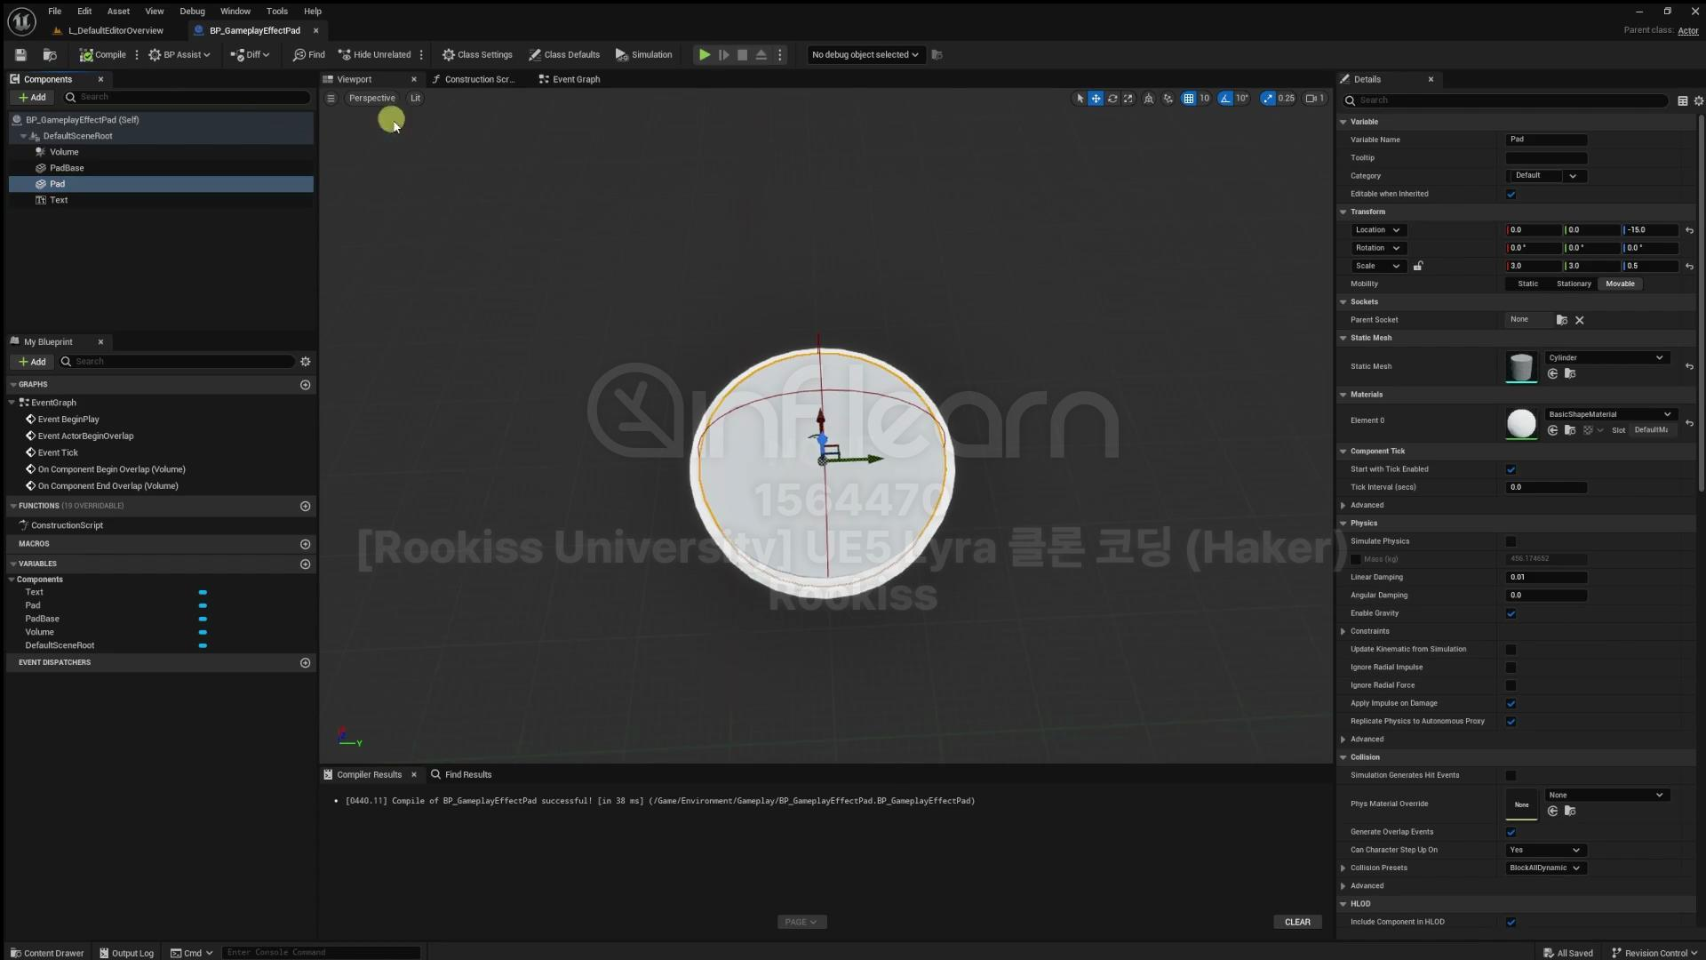Toggle grid snapping icon in viewport toolbar
Image resolution: width=1706 pixels, height=960 pixels.
pos(1188,99)
